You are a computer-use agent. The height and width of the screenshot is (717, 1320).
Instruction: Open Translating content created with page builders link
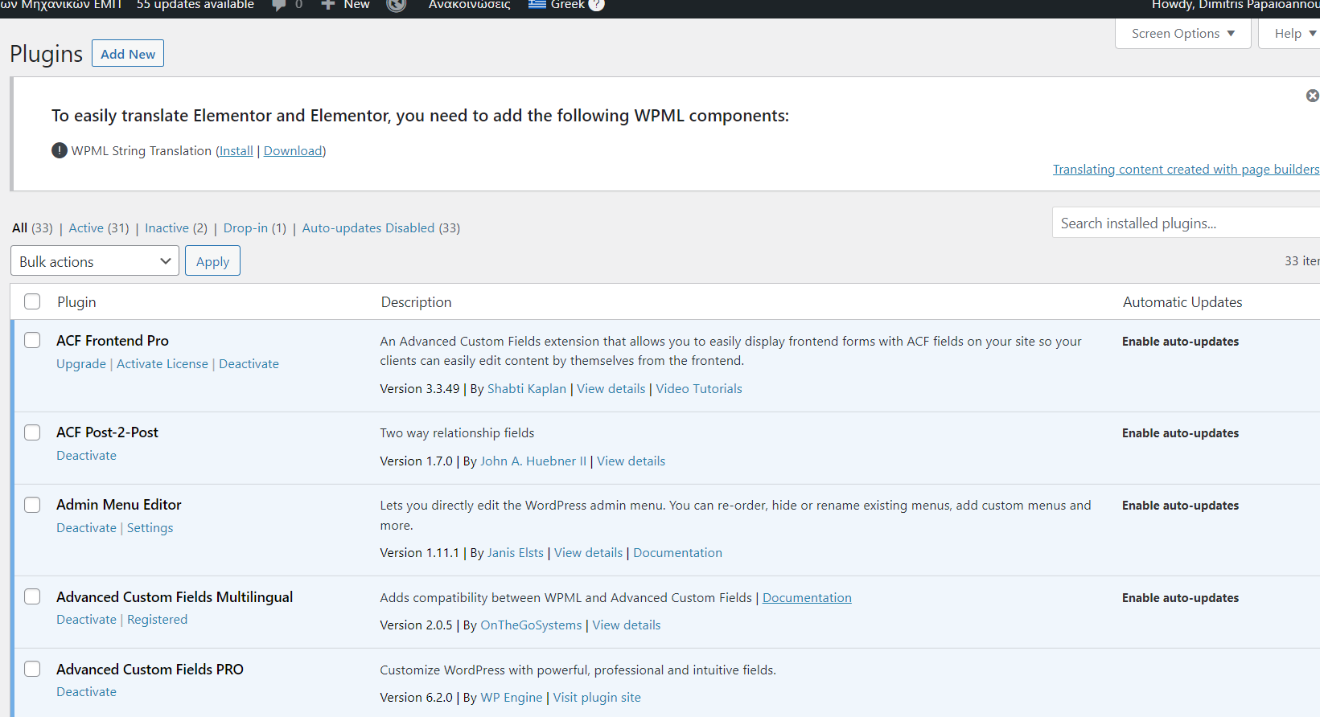coord(1186,170)
